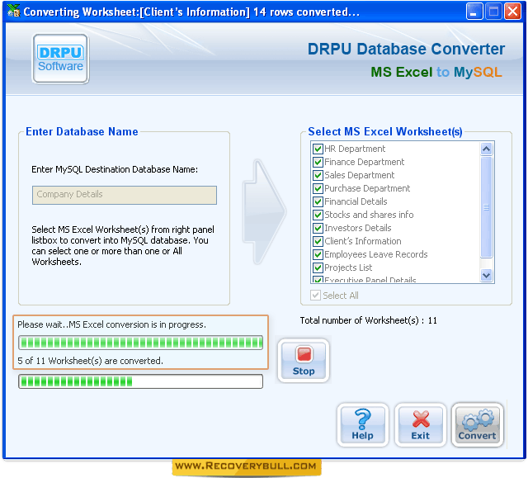Click 'Enter MySQL Destination Database Name:' label
The width and height of the screenshot is (528, 478).
[x=115, y=169]
